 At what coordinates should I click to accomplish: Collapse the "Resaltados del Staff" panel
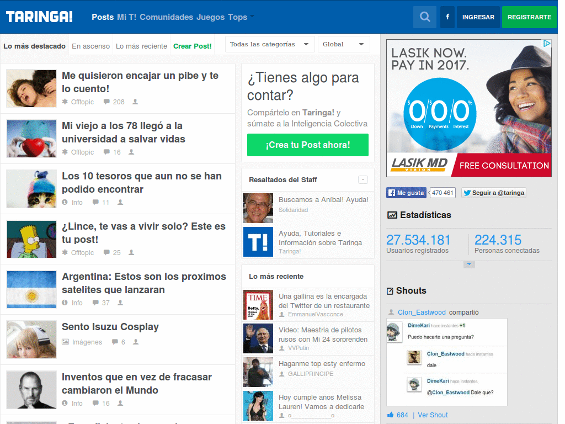click(x=363, y=179)
